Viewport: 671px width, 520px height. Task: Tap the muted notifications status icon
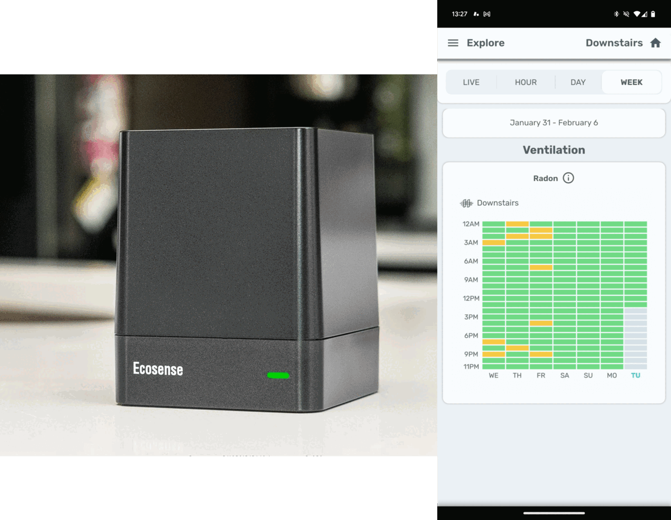626,14
